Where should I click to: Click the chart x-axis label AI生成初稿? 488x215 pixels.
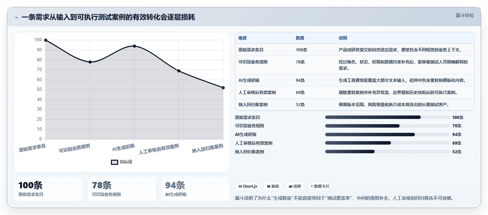pyautogui.click(x=123, y=148)
